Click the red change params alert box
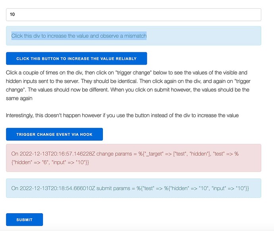This screenshot has height=231, width=274. click(133, 158)
